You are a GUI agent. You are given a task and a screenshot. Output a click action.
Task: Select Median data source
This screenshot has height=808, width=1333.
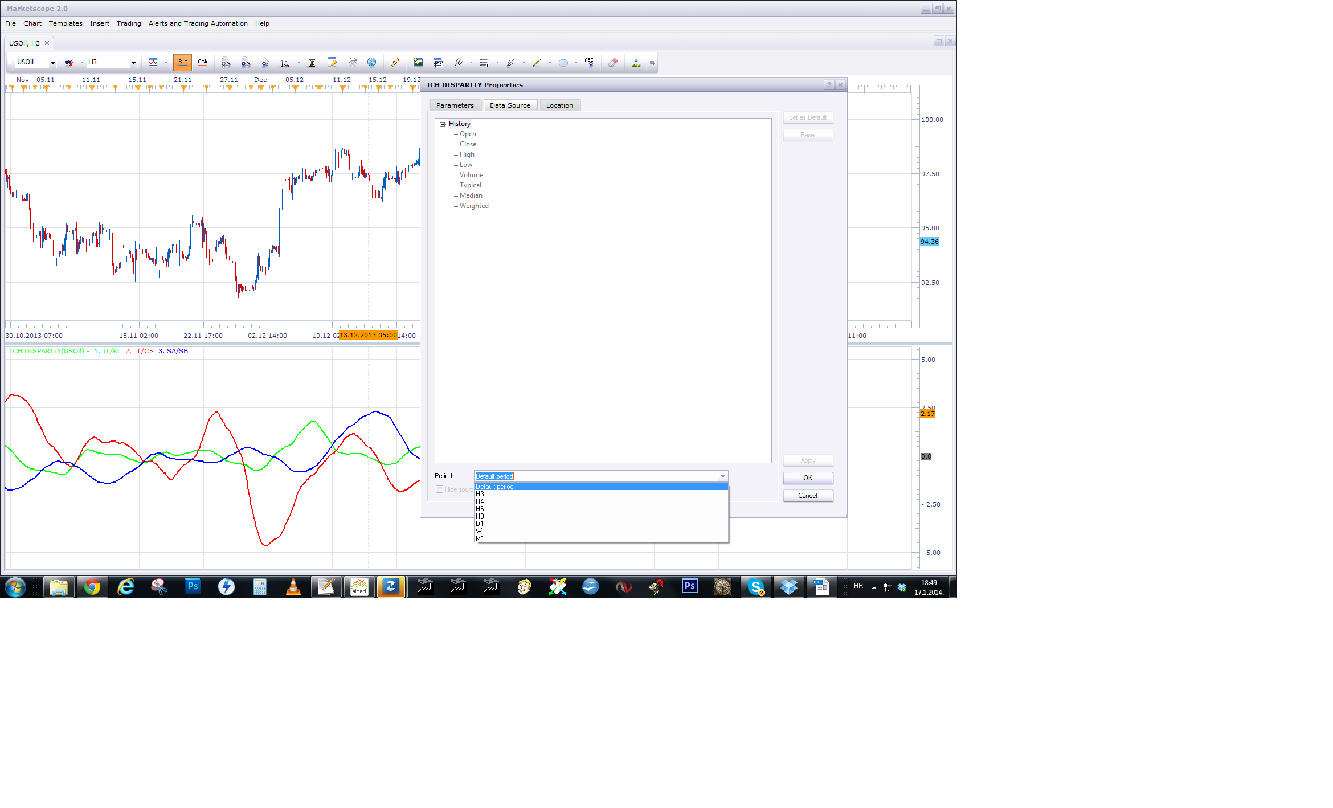tap(471, 195)
